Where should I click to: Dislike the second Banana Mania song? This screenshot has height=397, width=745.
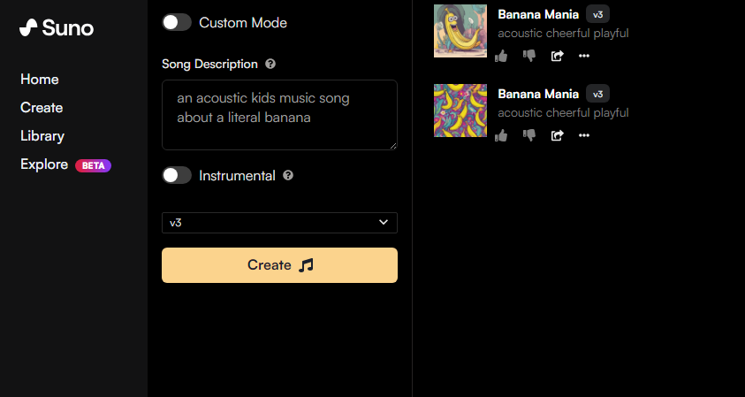point(529,135)
